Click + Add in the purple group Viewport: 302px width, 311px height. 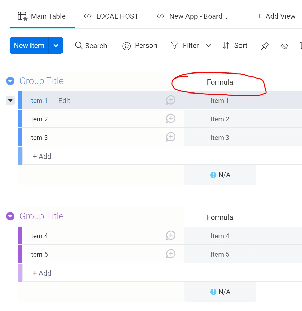[x=42, y=273]
